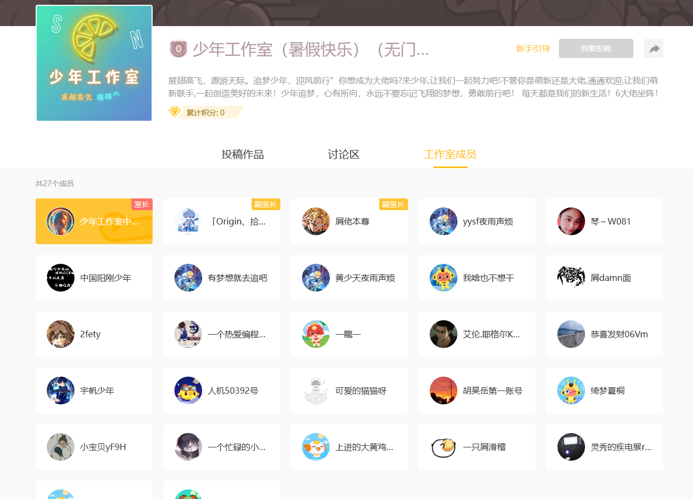
Task: Click the member name 小宝贝yF9H
Action: click(103, 447)
